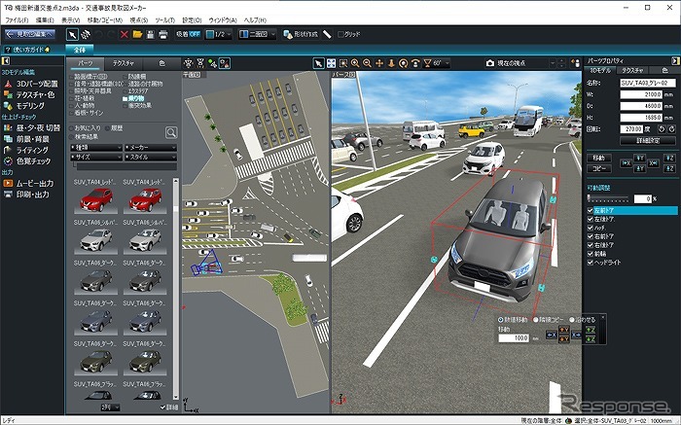681x425 pixels.
Task: Open the 二面図 view layout dropdown
Action: pos(256,35)
